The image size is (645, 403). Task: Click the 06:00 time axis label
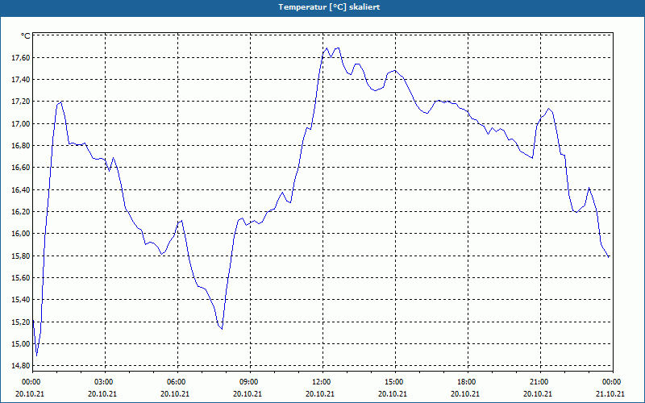(177, 382)
